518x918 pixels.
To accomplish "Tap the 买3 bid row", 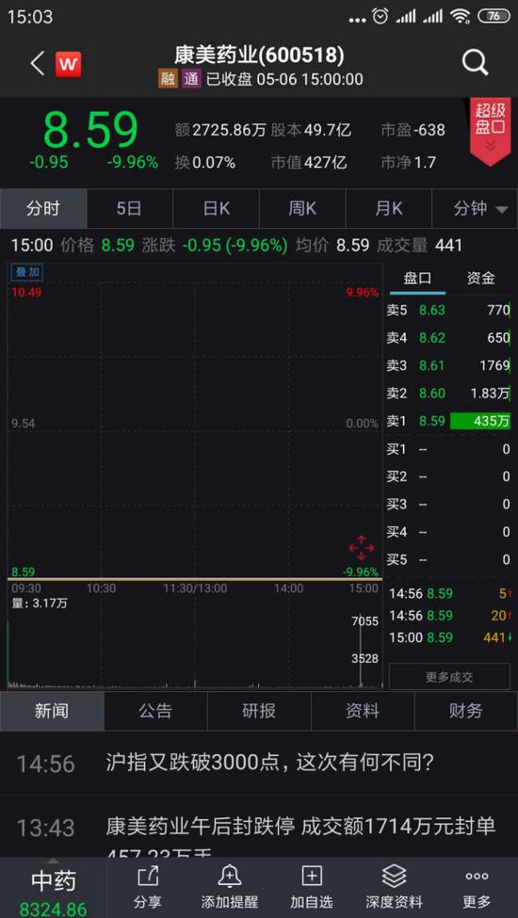I will tap(448, 504).
